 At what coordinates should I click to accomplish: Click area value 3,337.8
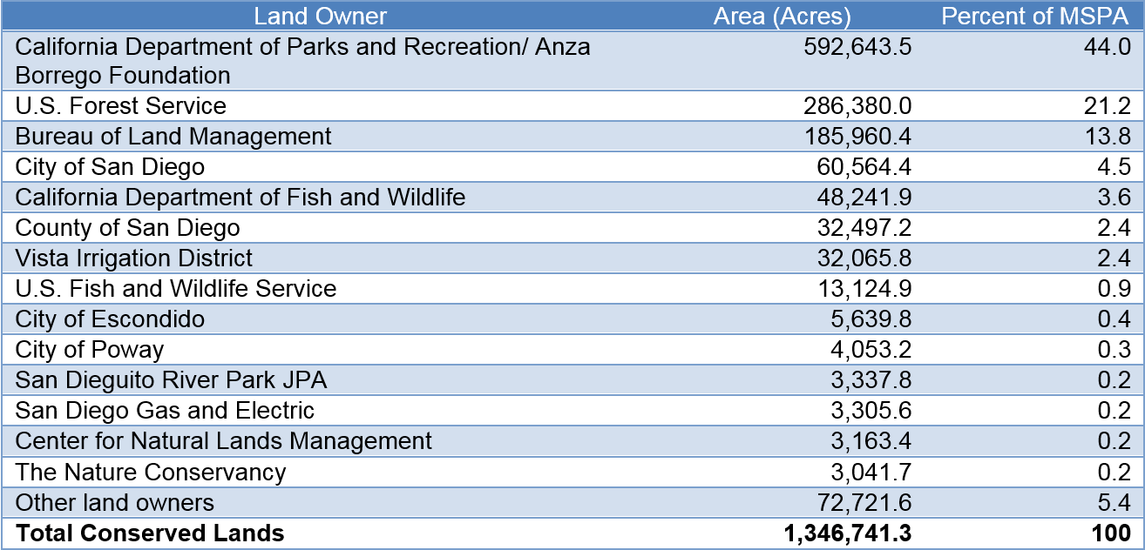pos(871,380)
